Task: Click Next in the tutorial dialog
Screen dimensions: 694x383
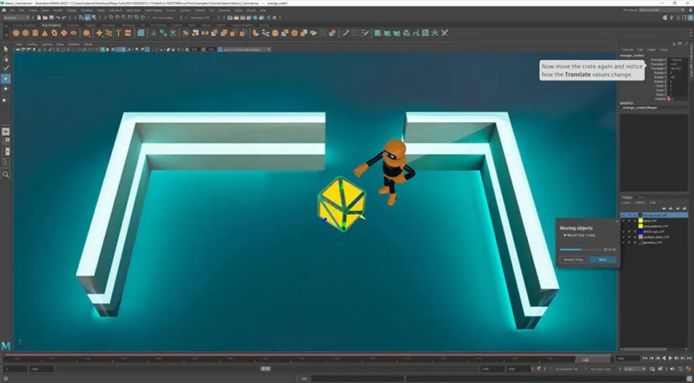Action: [603, 260]
